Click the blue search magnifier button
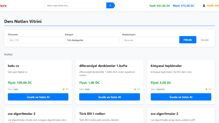 (x=110, y=6)
